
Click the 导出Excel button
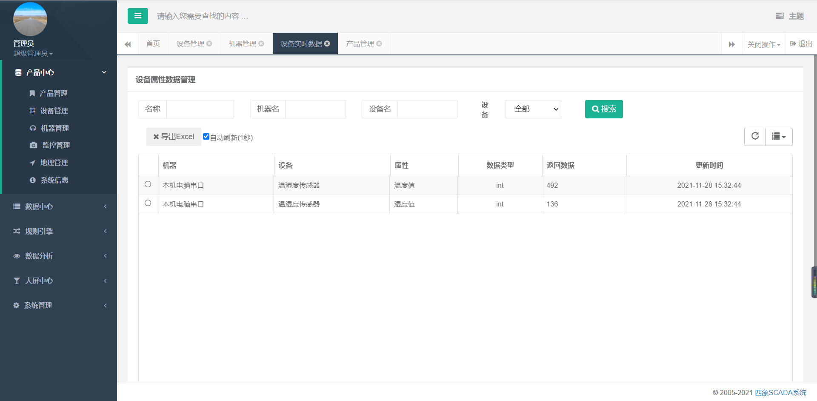point(174,137)
